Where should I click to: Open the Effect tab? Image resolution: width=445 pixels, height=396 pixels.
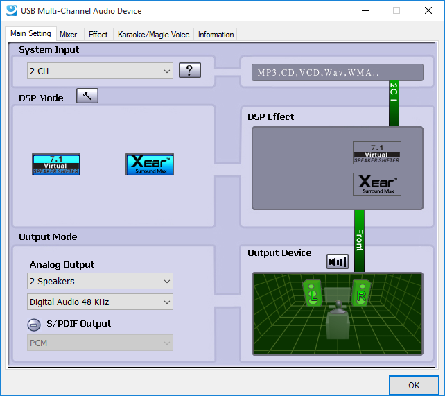pos(98,34)
